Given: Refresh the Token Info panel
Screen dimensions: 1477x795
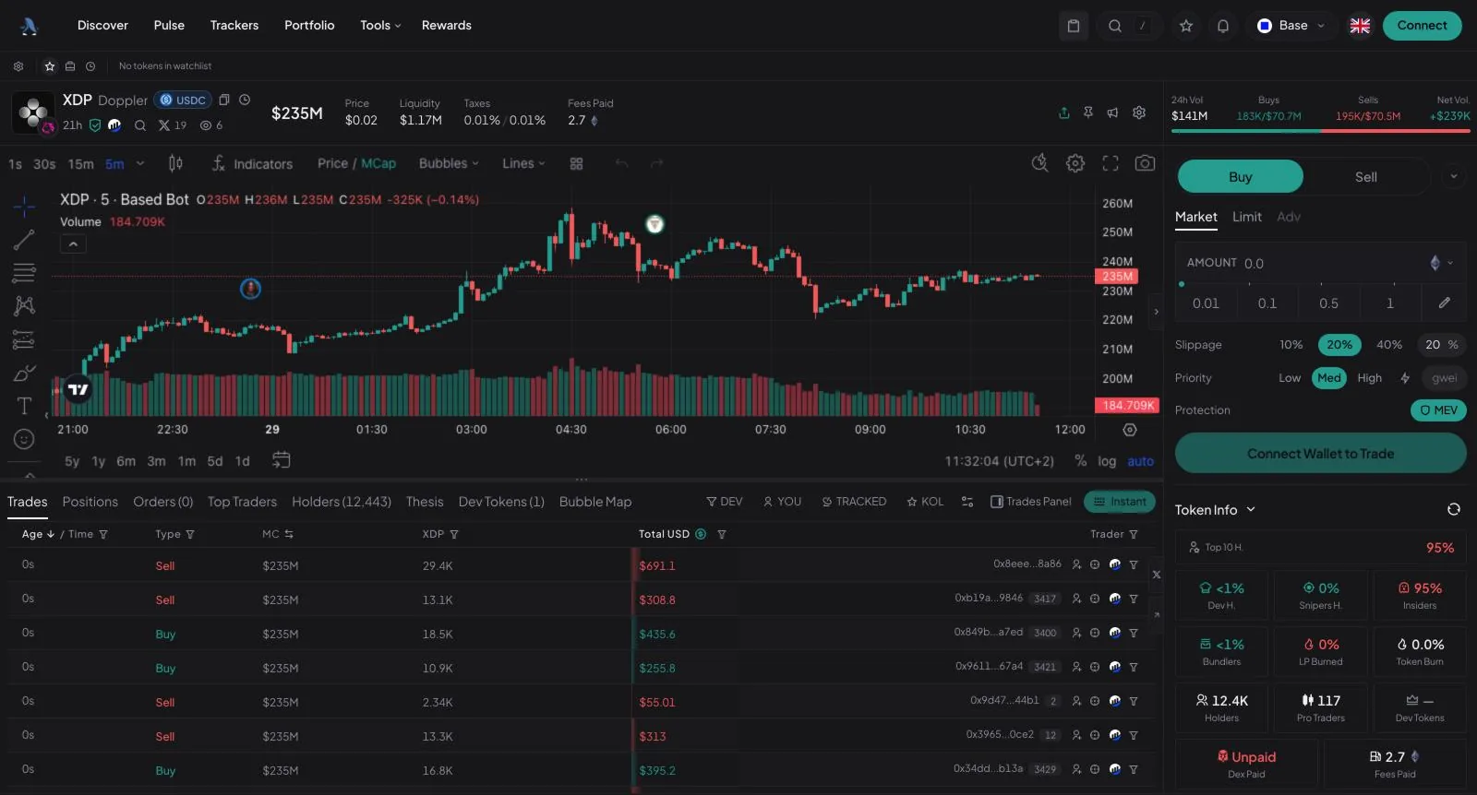Looking at the screenshot, I should pos(1454,509).
